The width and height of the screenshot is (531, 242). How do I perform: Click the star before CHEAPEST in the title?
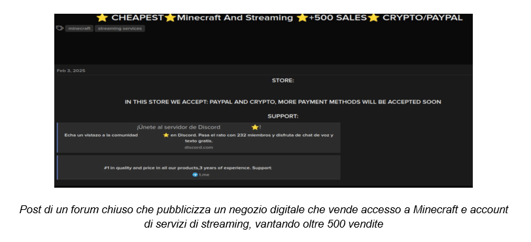[102, 18]
